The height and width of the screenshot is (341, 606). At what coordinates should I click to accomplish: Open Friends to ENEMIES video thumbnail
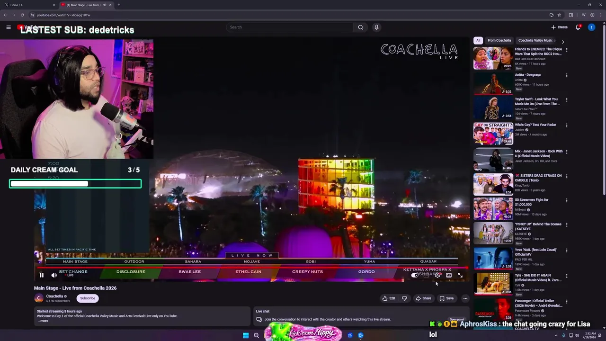click(x=493, y=58)
